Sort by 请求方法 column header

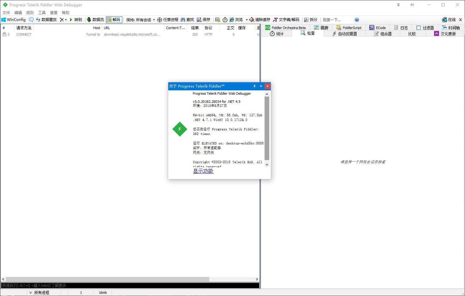[24, 28]
